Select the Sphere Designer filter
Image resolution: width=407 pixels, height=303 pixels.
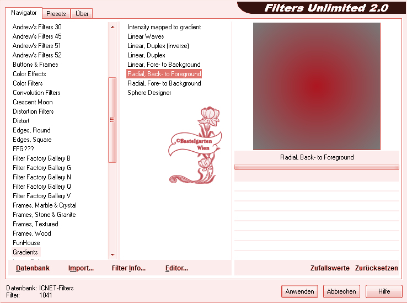coord(149,93)
